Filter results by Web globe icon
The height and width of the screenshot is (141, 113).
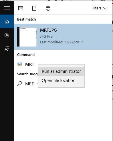pyautogui.click(x=48, y=8)
